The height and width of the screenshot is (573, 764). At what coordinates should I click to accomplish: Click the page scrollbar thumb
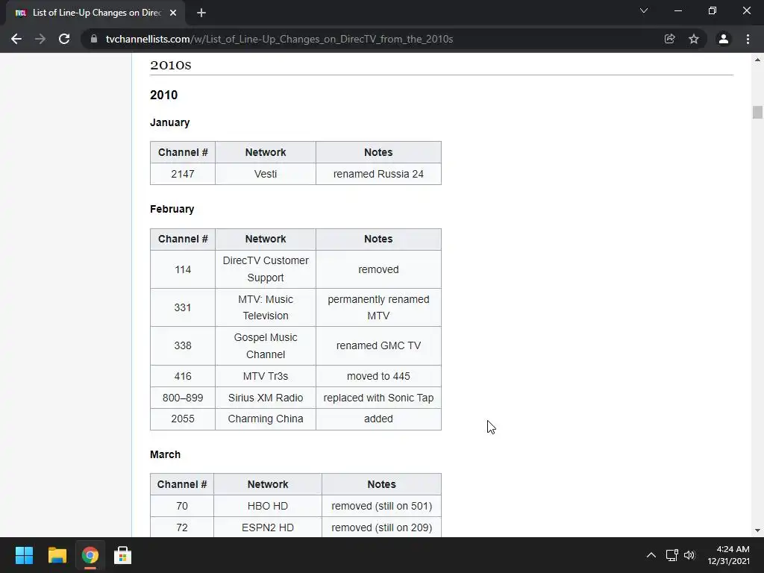[x=757, y=112]
